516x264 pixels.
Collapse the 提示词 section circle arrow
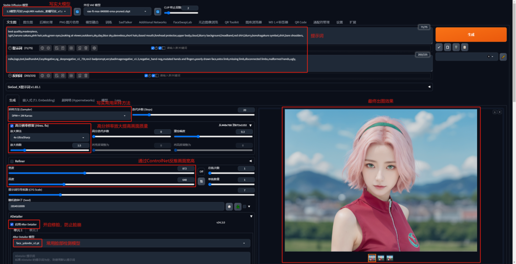click(10, 48)
